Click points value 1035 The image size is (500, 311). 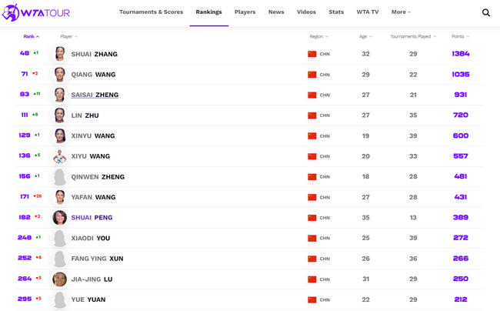point(461,75)
